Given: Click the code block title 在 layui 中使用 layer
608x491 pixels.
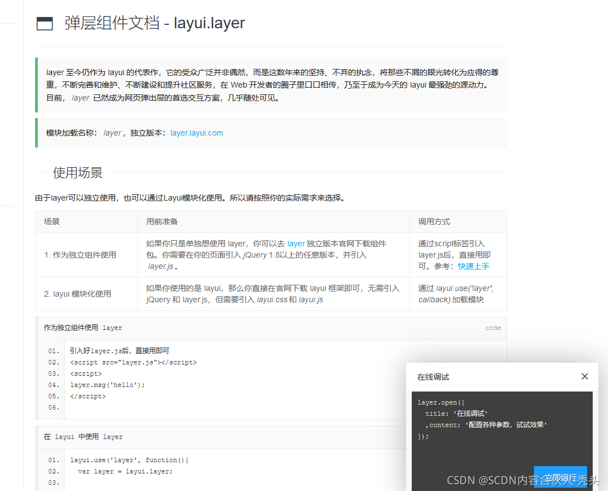Looking at the screenshot, I should coord(83,437).
